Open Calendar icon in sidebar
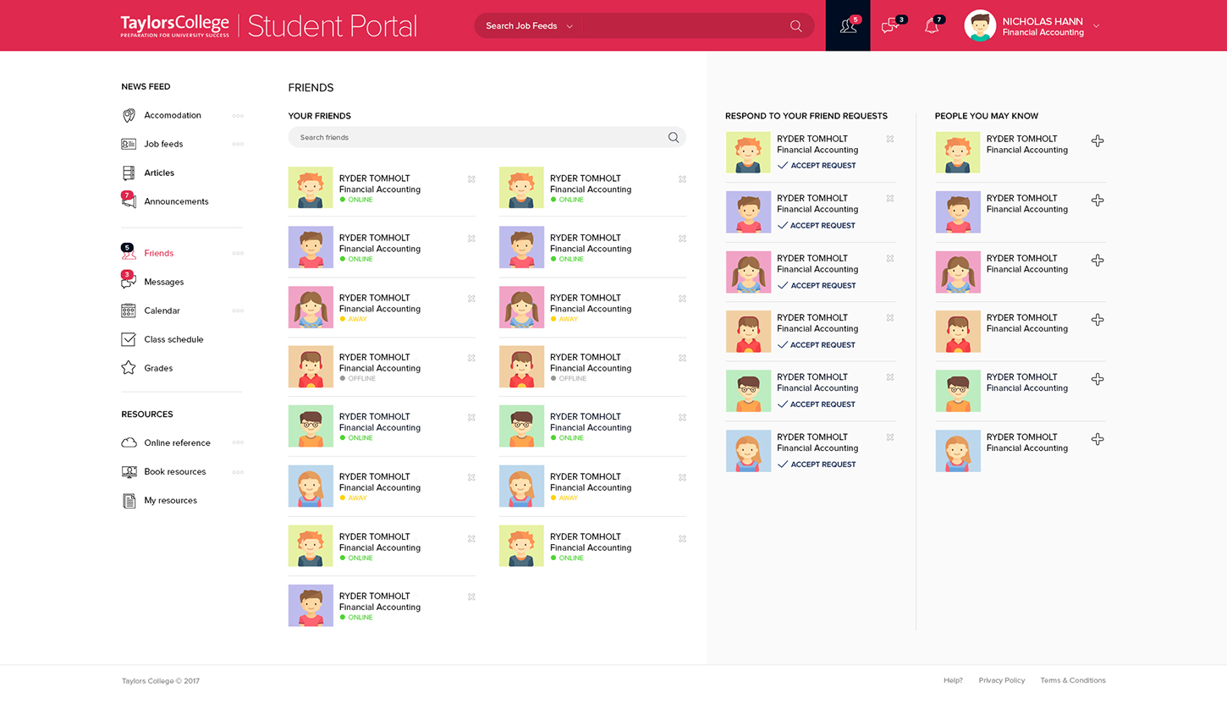This screenshot has height=709, width=1227. [129, 311]
